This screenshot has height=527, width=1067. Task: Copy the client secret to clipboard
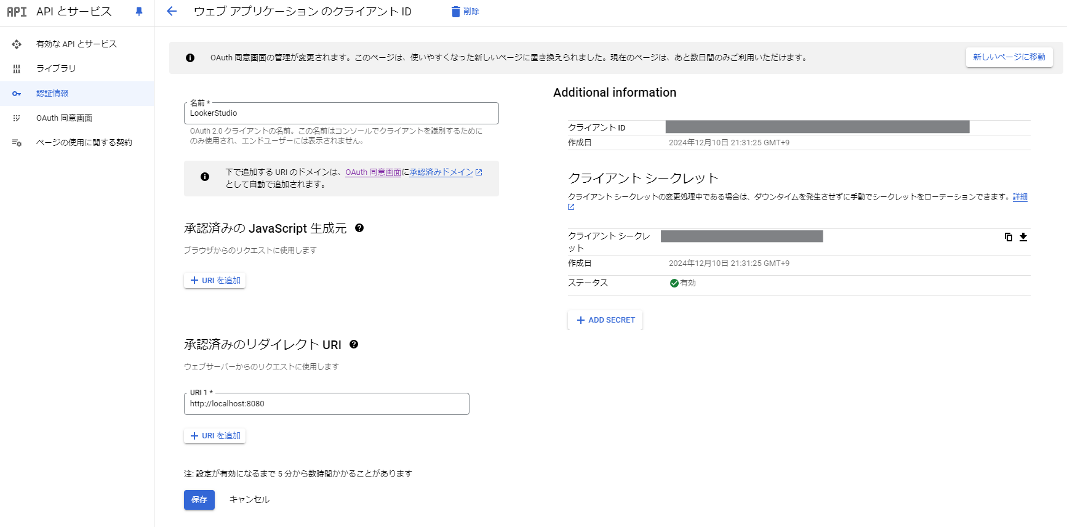pos(1009,237)
